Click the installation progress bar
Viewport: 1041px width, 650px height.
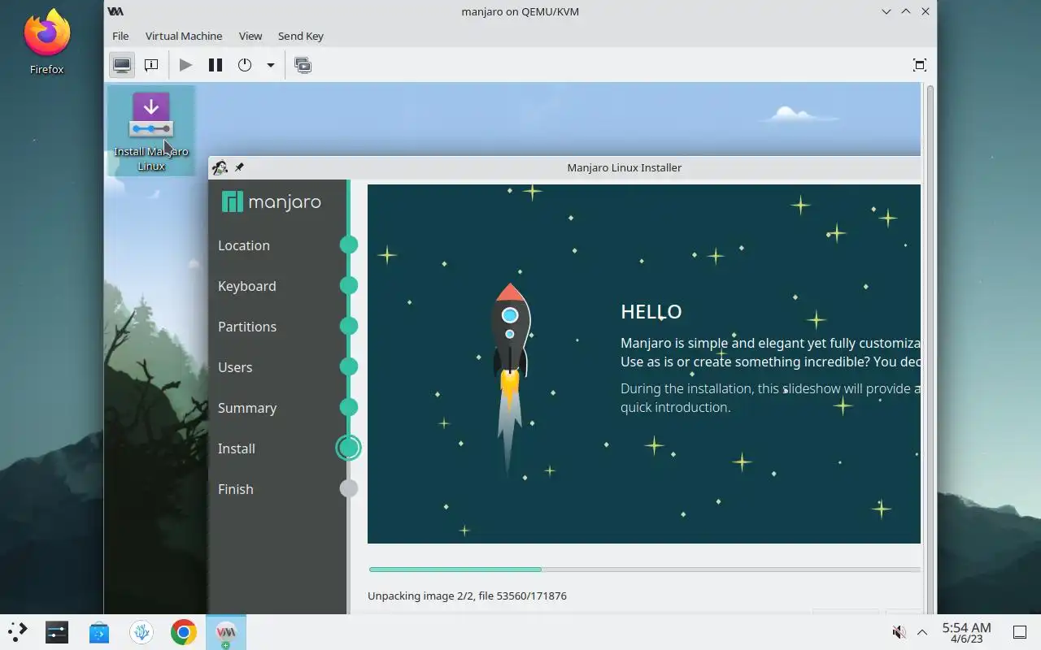click(644, 570)
